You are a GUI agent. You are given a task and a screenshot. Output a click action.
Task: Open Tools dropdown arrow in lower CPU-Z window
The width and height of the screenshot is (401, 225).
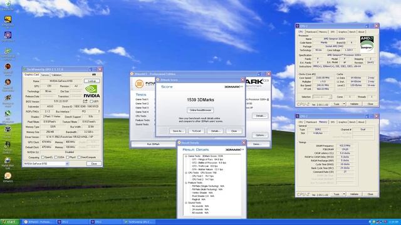click(x=344, y=194)
